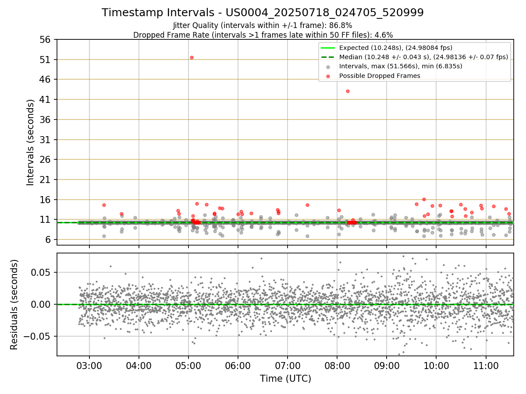This screenshot has width=526, height=394.
Task: Click the 06:00 x-axis tick label
Action: [x=238, y=366]
